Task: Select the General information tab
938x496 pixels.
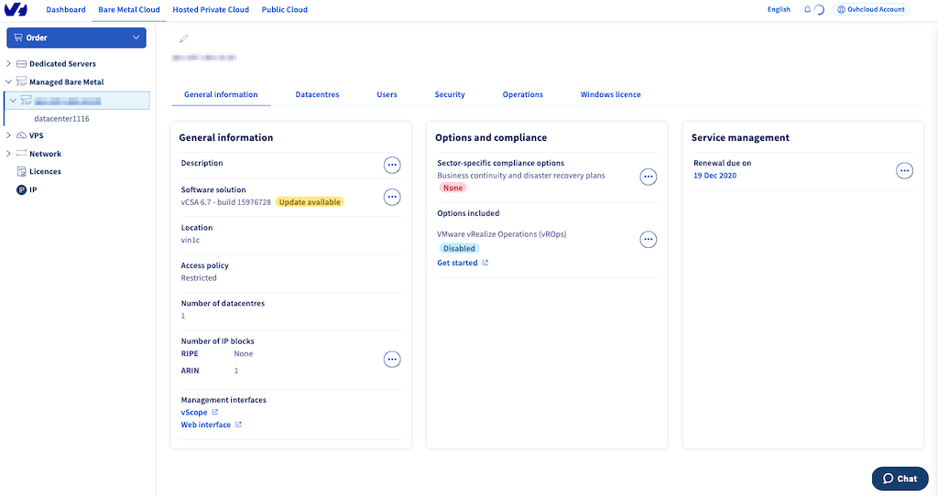Action: (221, 94)
